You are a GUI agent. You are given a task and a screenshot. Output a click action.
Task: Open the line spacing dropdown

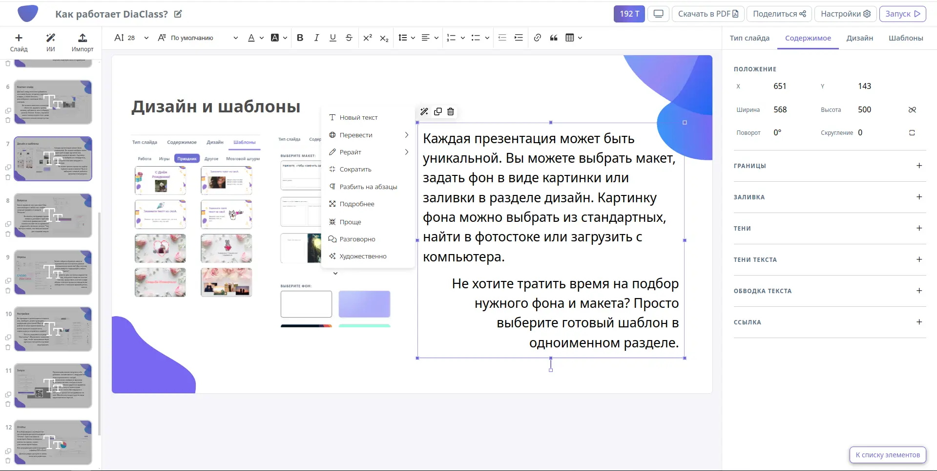(x=406, y=38)
